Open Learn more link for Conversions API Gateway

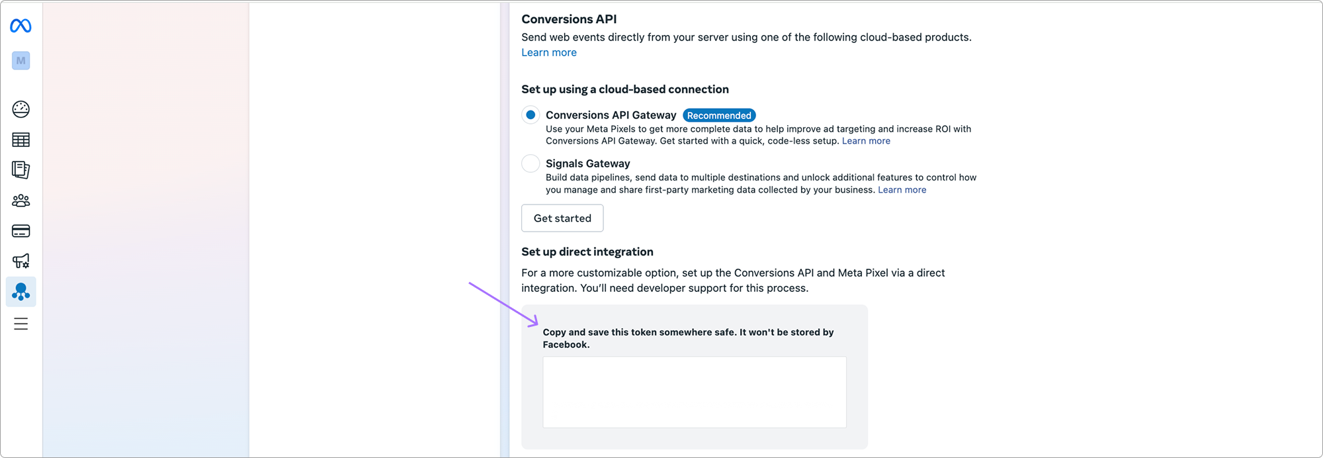pos(866,141)
